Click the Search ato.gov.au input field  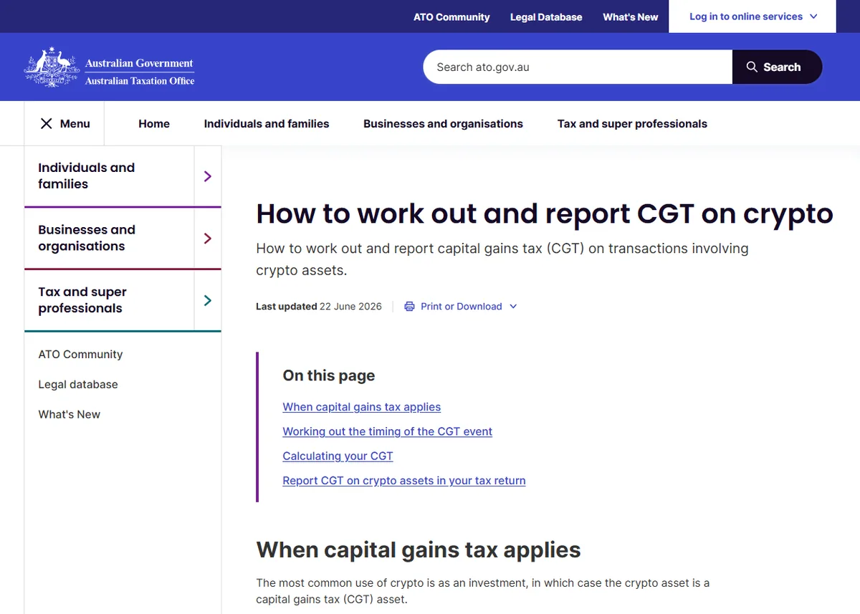(578, 67)
